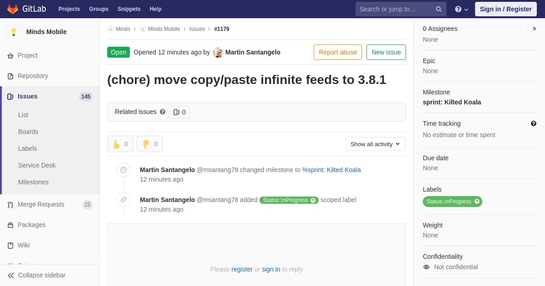Click the Wiki sidebar icon
The width and height of the screenshot is (545, 286).
pos(10,245)
